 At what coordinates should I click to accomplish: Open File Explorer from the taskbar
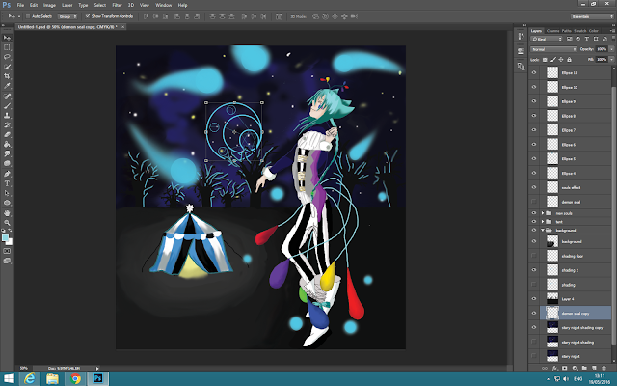point(53,379)
